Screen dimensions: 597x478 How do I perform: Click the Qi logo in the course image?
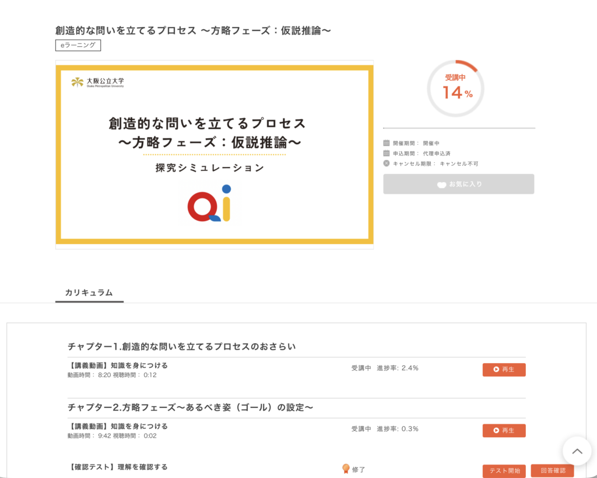pyautogui.click(x=209, y=203)
